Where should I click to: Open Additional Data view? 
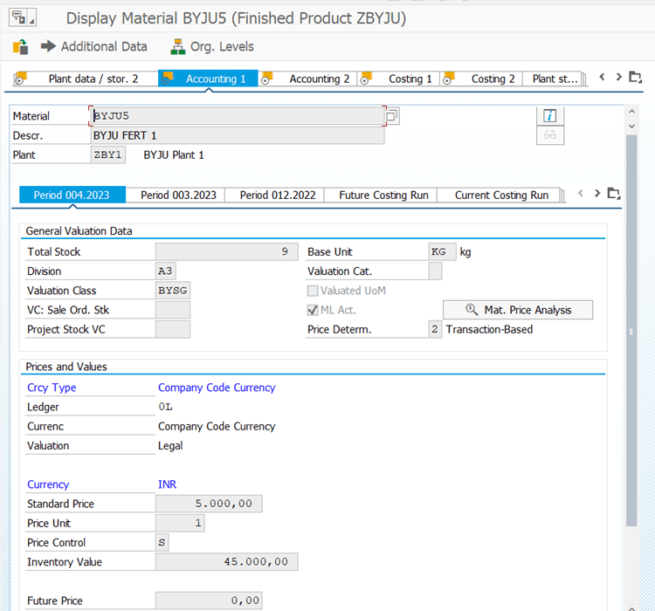click(94, 46)
